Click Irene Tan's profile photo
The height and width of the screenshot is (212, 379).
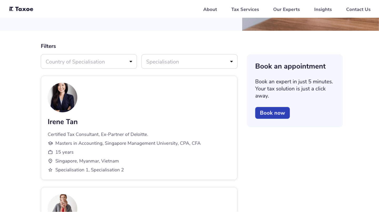[62, 97]
